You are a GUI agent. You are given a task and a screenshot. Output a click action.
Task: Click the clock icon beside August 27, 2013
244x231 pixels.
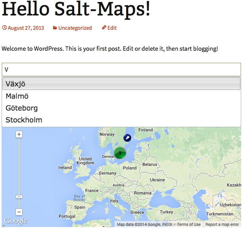coord(4,28)
